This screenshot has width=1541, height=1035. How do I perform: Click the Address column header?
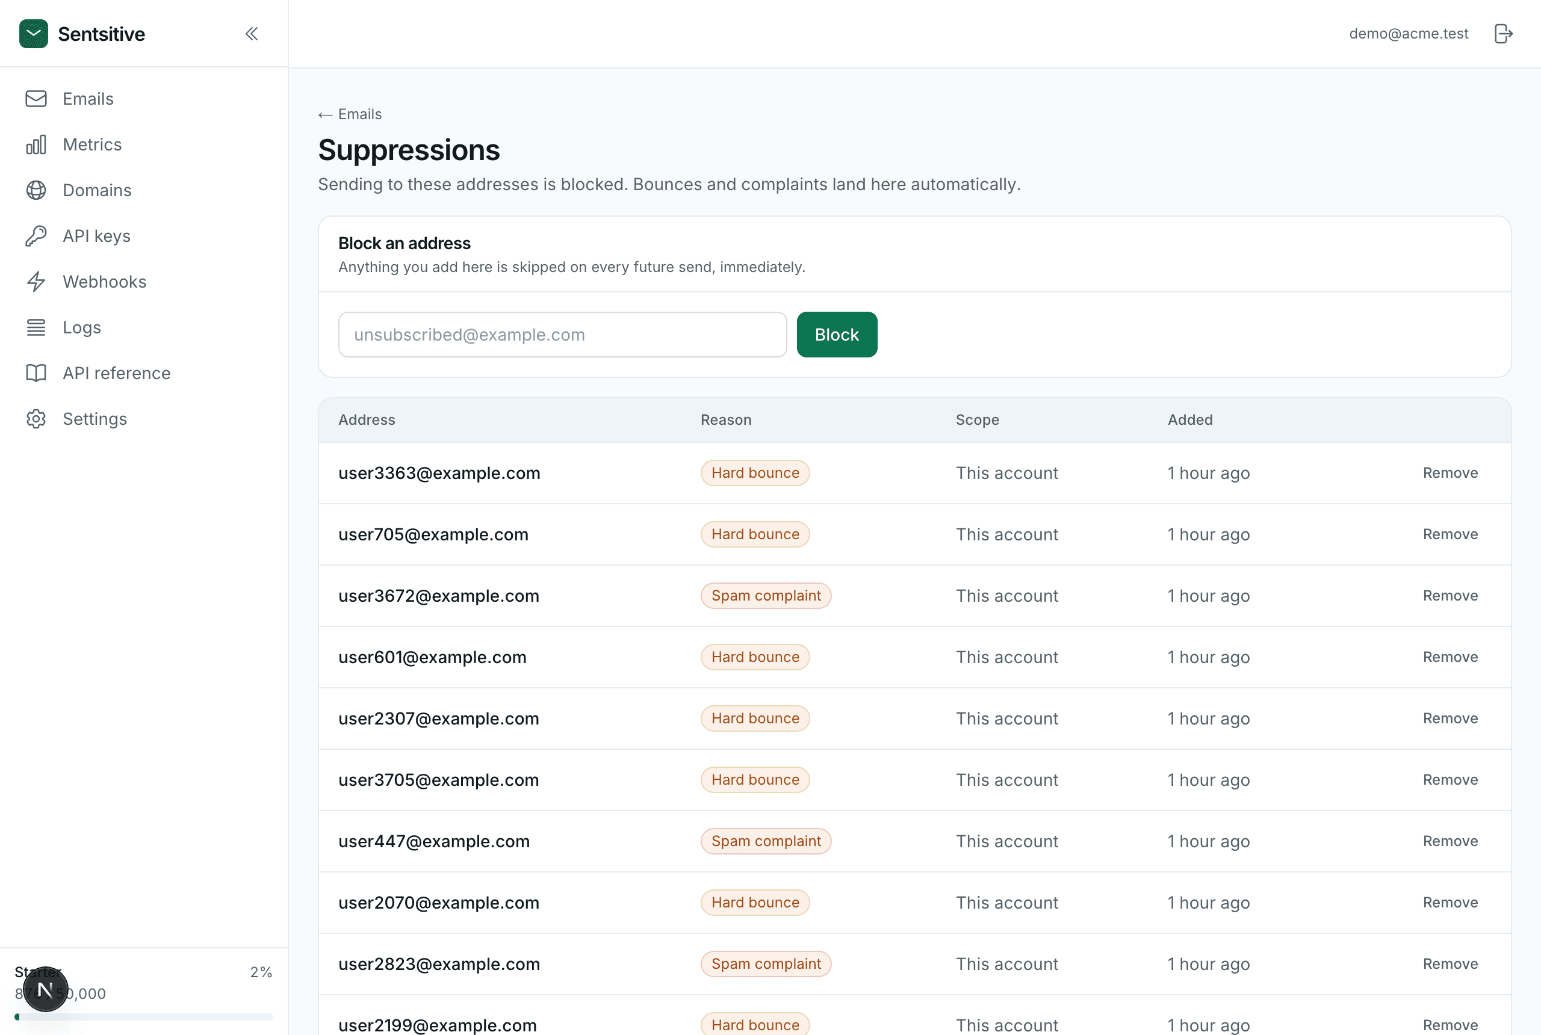click(367, 420)
